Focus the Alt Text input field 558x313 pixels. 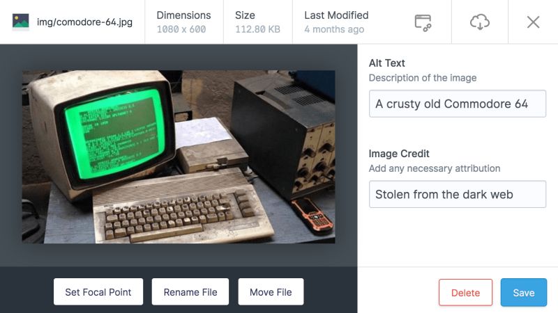pyautogui.click(x=458, y=104)
